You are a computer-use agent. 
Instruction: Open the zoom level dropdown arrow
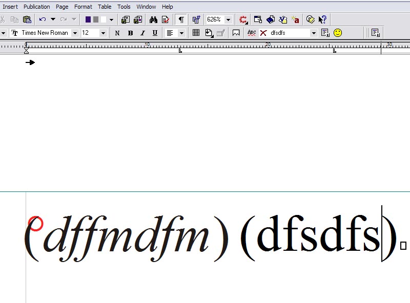click(228, 19)
